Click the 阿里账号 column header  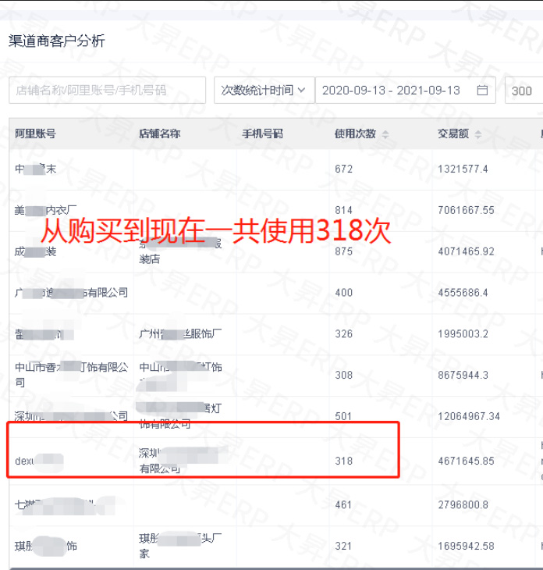click(x=35, y=134)
